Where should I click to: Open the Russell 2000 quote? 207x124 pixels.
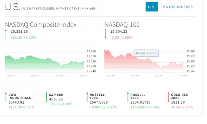(x=138, y=96)
